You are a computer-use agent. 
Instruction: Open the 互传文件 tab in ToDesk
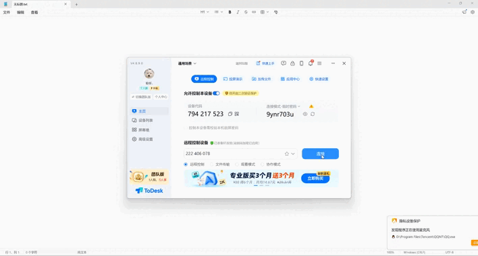tap(261, 79)
